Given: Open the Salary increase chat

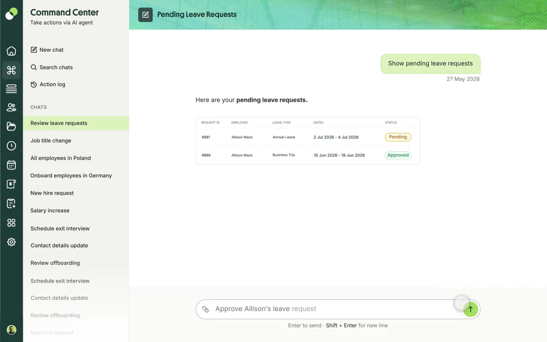Looking at the screenshot, I should [50, 210].
